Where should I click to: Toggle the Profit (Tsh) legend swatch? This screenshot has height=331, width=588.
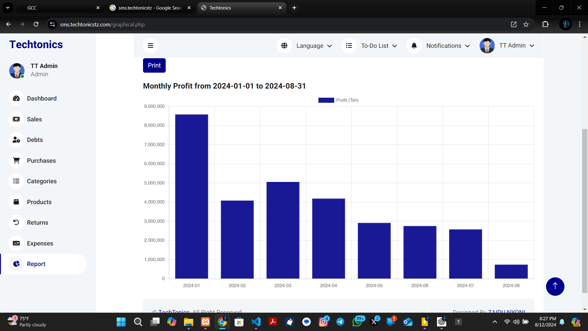point(326,100)
